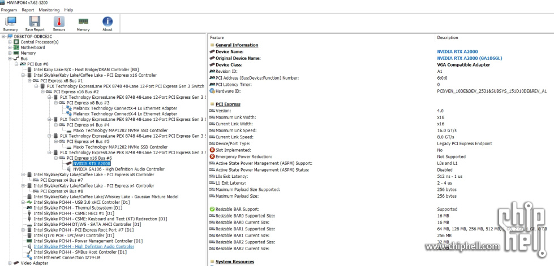Click the L0s Exit Latency row
Image resolution: width=554 pixels, height=266 pixels.
[381, 176]
